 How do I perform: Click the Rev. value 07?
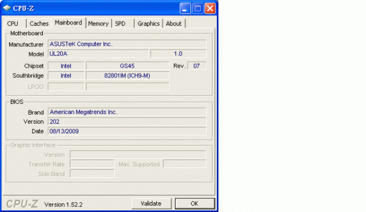[197, 66]
